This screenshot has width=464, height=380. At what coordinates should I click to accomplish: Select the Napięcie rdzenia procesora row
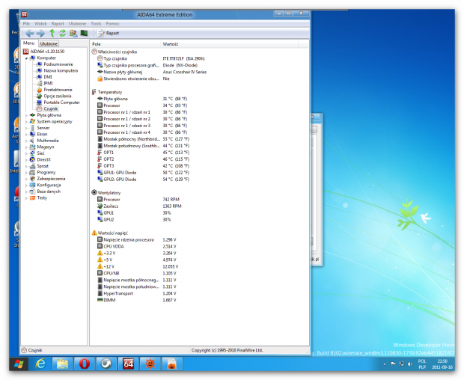tap(136, 240)
